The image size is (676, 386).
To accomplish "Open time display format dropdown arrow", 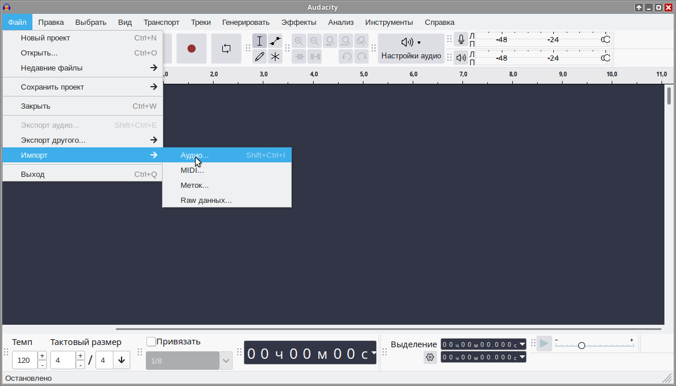I will pyautogui.click(x=373, y=353).
